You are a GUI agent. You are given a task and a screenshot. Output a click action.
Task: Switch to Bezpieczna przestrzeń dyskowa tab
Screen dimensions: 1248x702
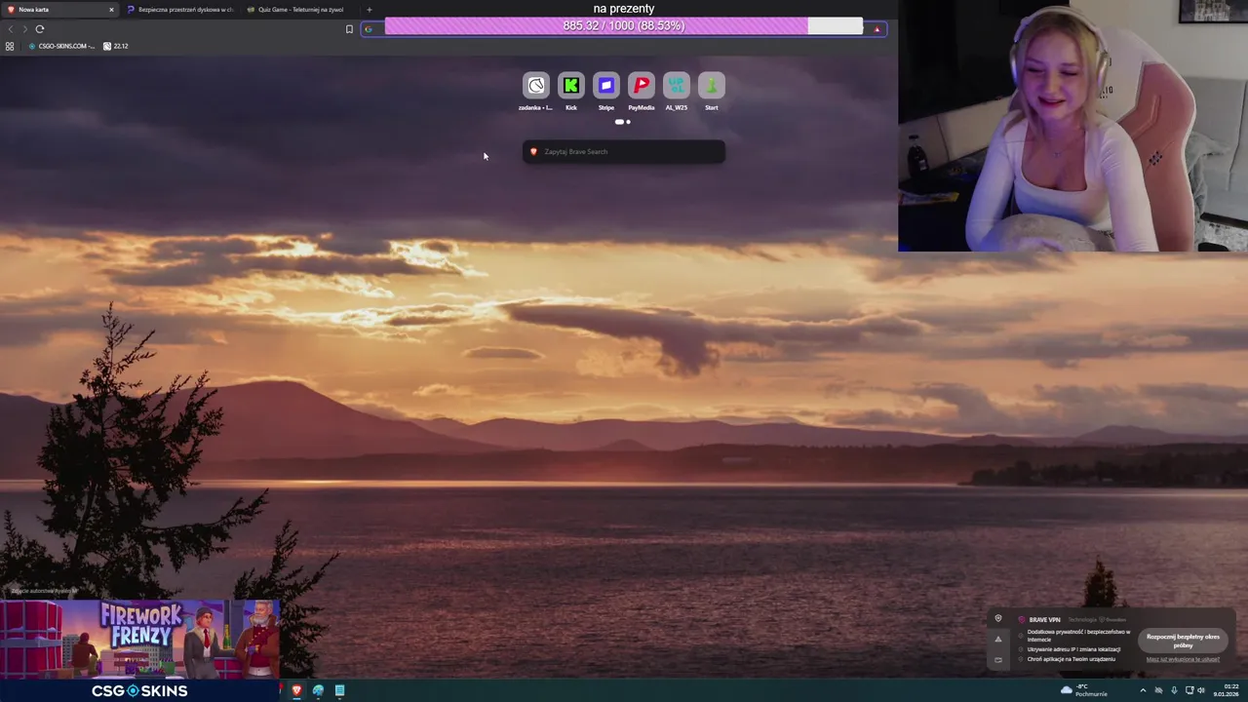[179, 10]
